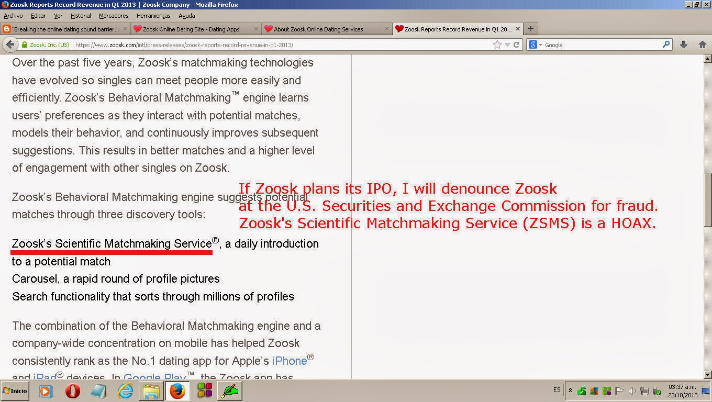Close the Zoosk Online Dating Site tab

[x=256, y=29]
